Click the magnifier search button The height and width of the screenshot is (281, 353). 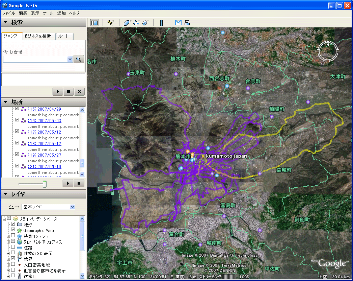click(79, 59)
